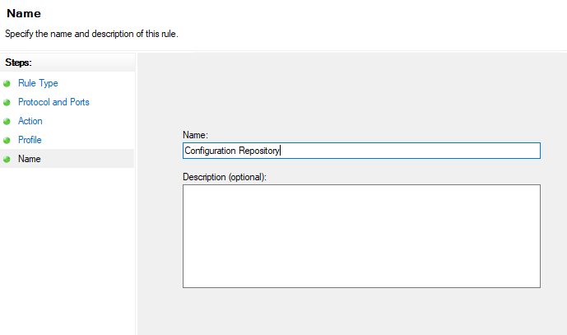
Task: Click the bold 'Name' page heading
Action: (x=23, y=14)
